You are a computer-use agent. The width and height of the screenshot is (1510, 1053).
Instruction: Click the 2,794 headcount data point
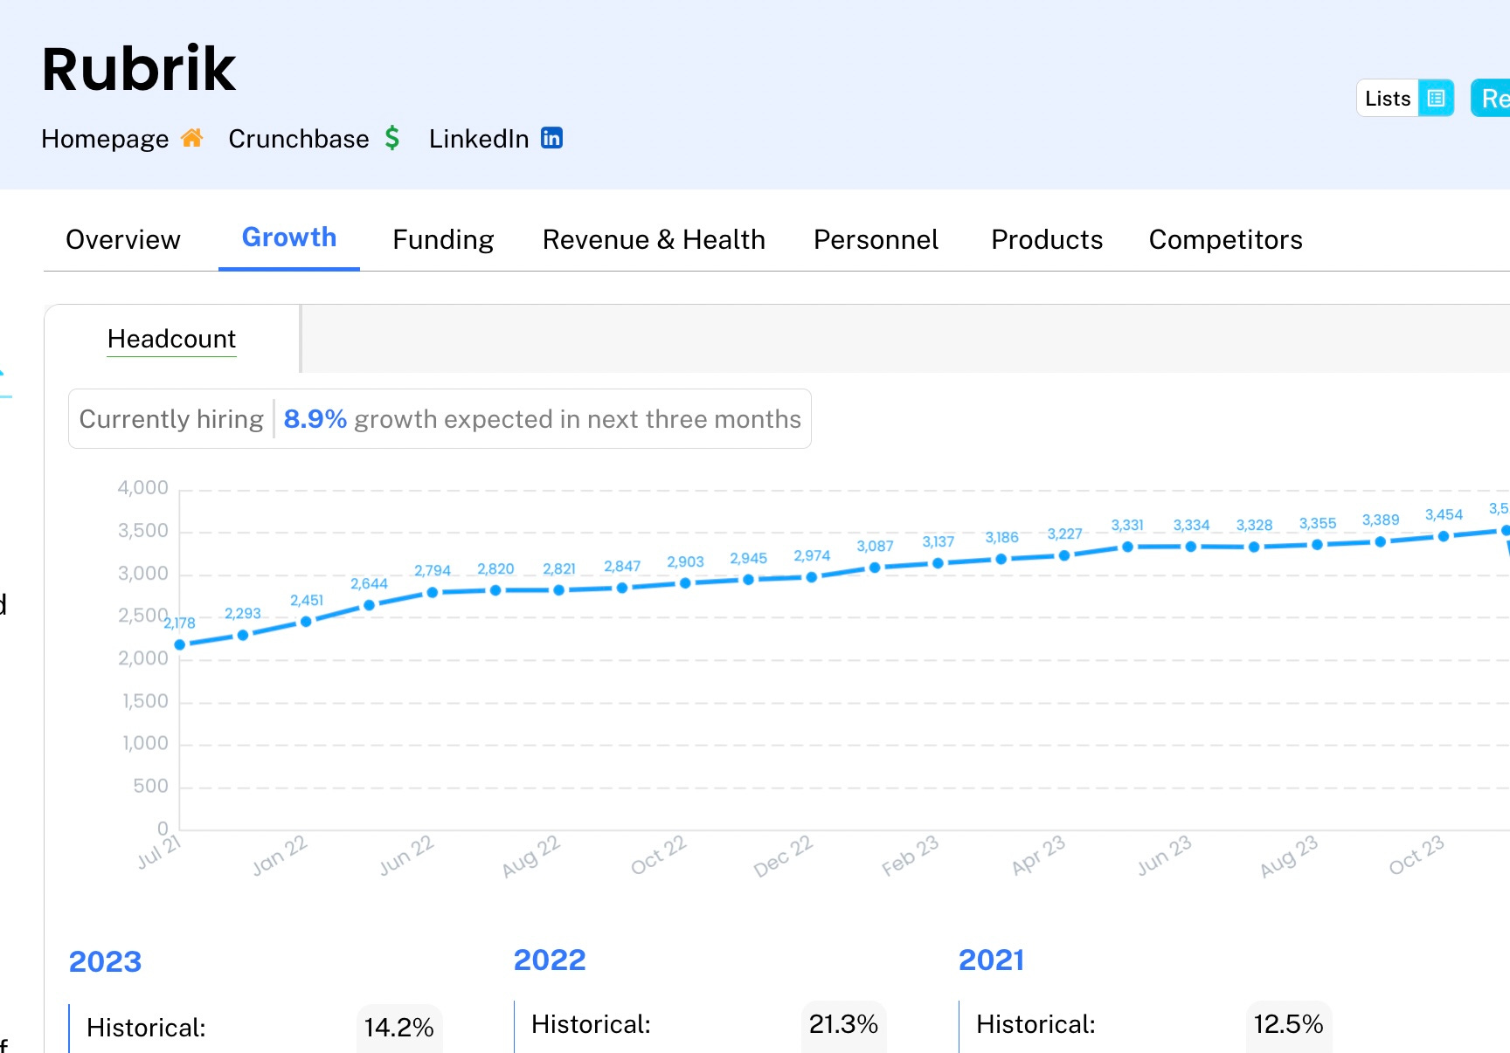pos(433,593)
